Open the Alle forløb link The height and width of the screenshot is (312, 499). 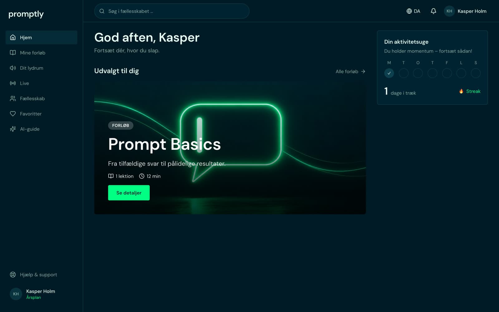pyautogui.click(x=350, y=71)
